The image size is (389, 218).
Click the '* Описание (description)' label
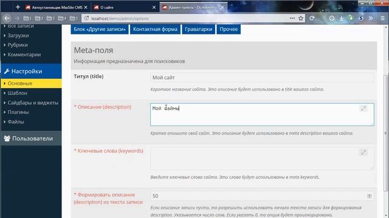(x=103, y=107)
